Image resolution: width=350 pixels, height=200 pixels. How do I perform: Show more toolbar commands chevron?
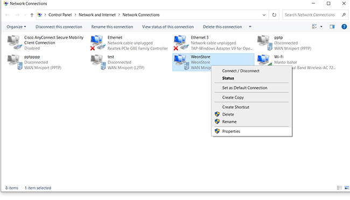pyautogui.click(x=250, y=27)
